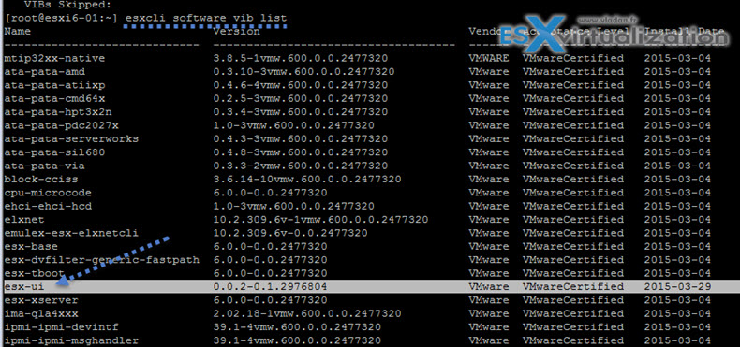The image size is (740, 347).
Task: Select the ima-qla4xxx package name
Action: [41, 313]
